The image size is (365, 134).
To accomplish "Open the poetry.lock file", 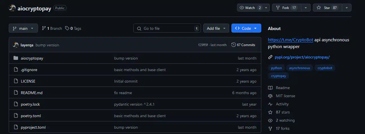I will click(30, 104).
